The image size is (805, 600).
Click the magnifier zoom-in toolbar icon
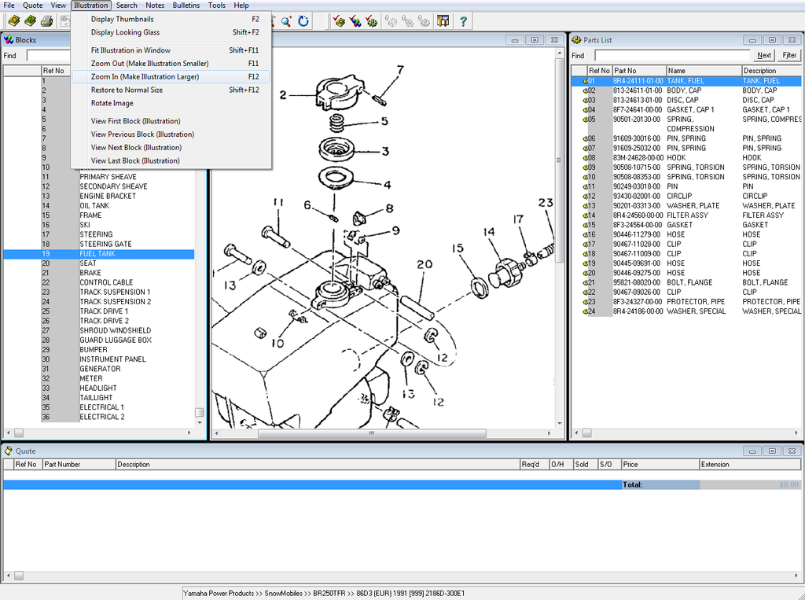point(287,21)
